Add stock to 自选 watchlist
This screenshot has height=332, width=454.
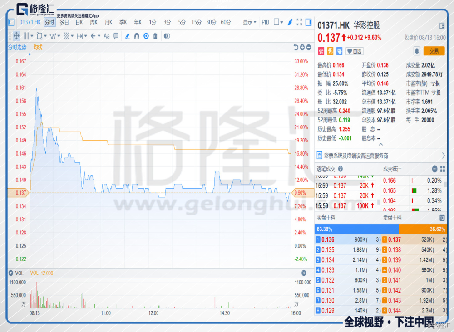[355, 51]
